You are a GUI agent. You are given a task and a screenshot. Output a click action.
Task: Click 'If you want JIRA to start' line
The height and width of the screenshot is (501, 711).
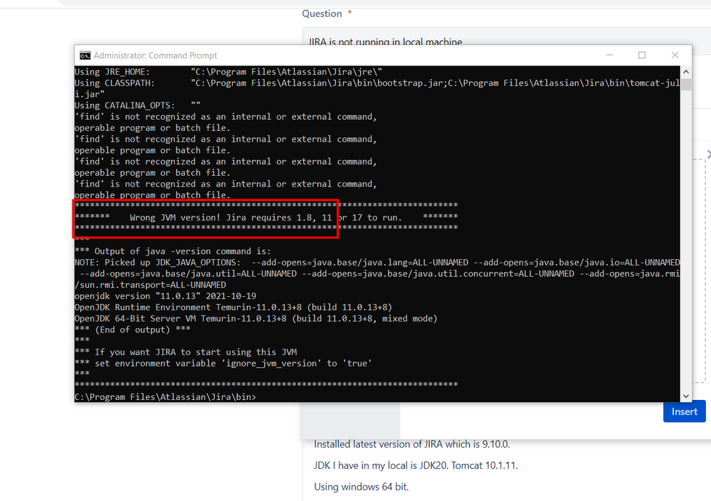coord(186,352)
